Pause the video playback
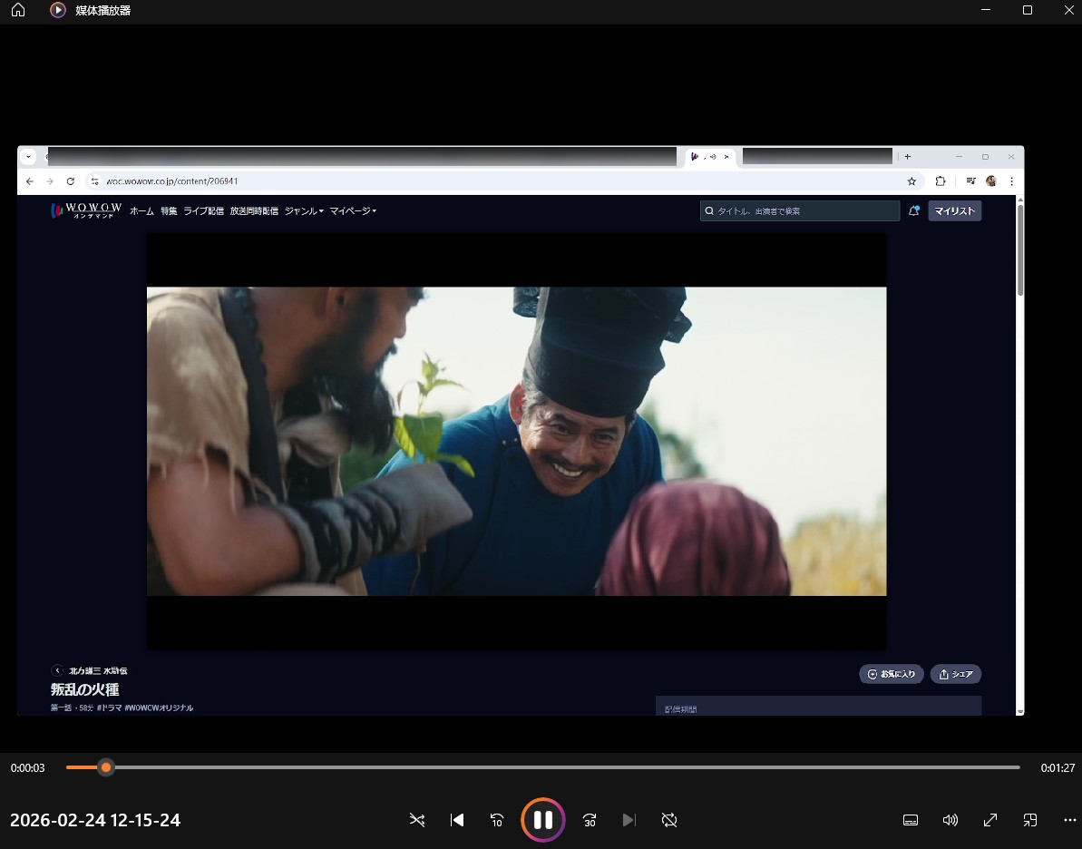 [543, 820]
